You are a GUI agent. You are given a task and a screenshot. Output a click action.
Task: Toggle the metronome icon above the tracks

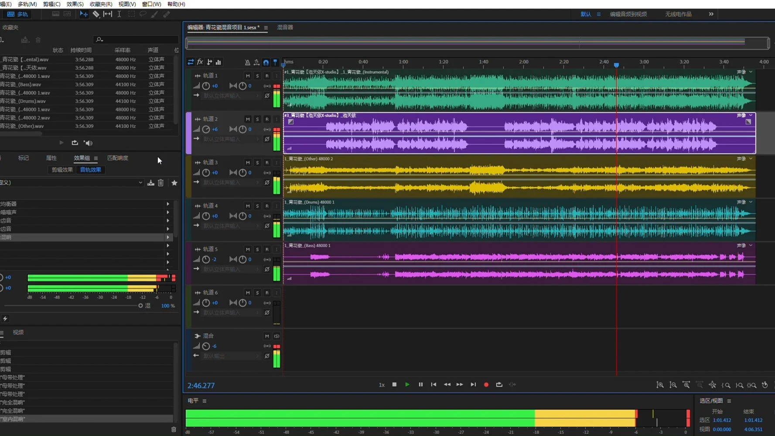pos(247,62)
